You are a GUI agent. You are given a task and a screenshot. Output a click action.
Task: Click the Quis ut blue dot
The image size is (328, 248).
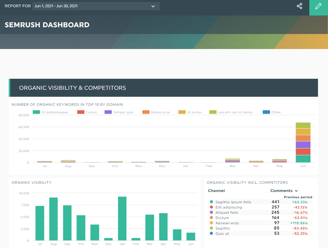(x=211, y=233)
